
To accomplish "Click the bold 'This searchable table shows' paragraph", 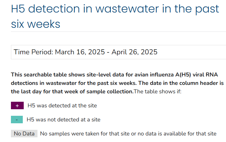I will point(117,83).
